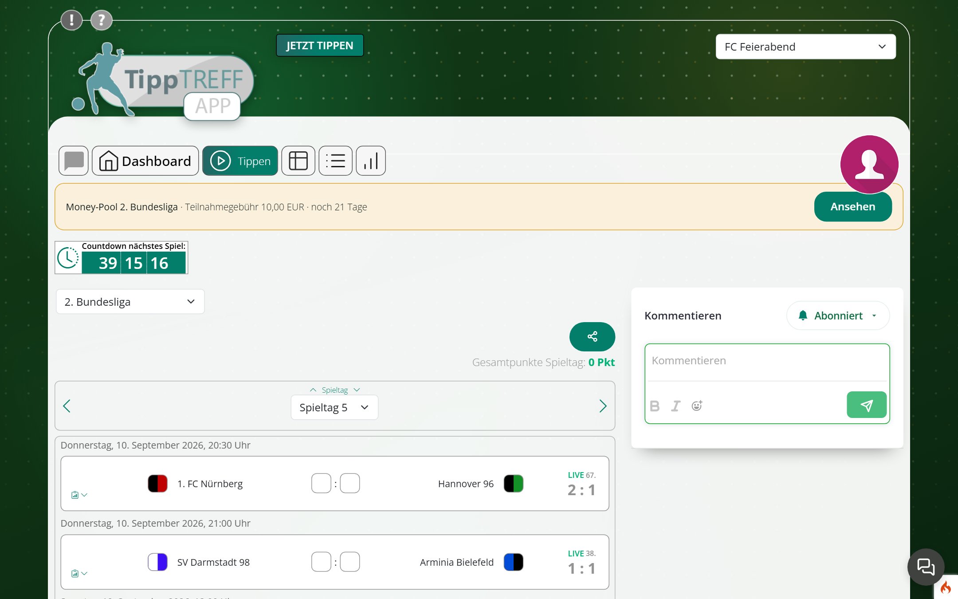Click the Hannover 96 club crest
Viewport: 958px width, 599px height.
point(514,484)
